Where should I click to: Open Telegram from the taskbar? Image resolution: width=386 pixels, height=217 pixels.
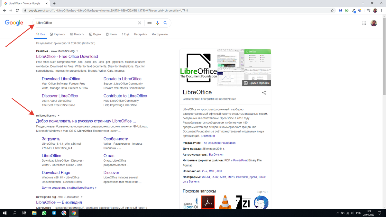(x=54, y=213)
